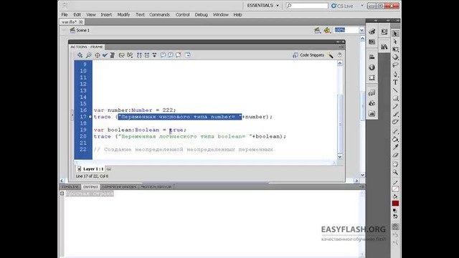Open the Transform panel icon

(x=372, y=78)
